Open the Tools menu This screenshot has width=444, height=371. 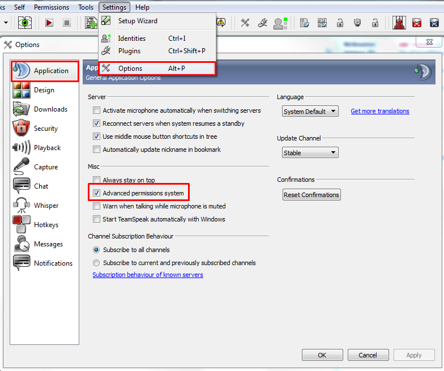(x=86, y=7)
